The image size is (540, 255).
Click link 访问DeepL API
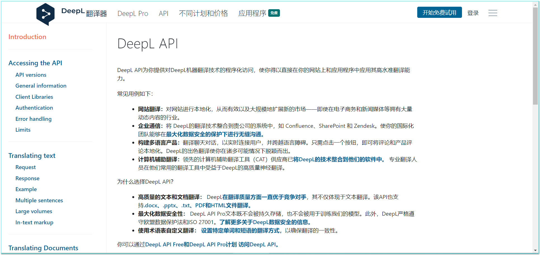(258, 245)
